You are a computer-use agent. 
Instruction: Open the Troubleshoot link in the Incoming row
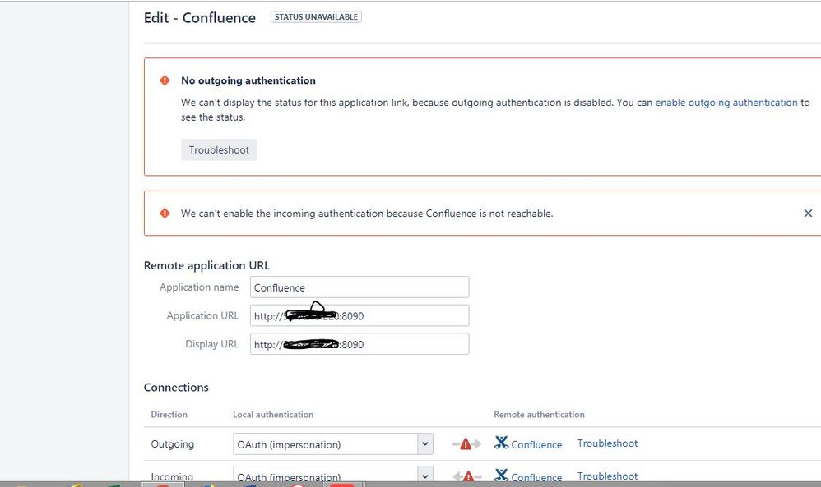(x=607, y=476)
